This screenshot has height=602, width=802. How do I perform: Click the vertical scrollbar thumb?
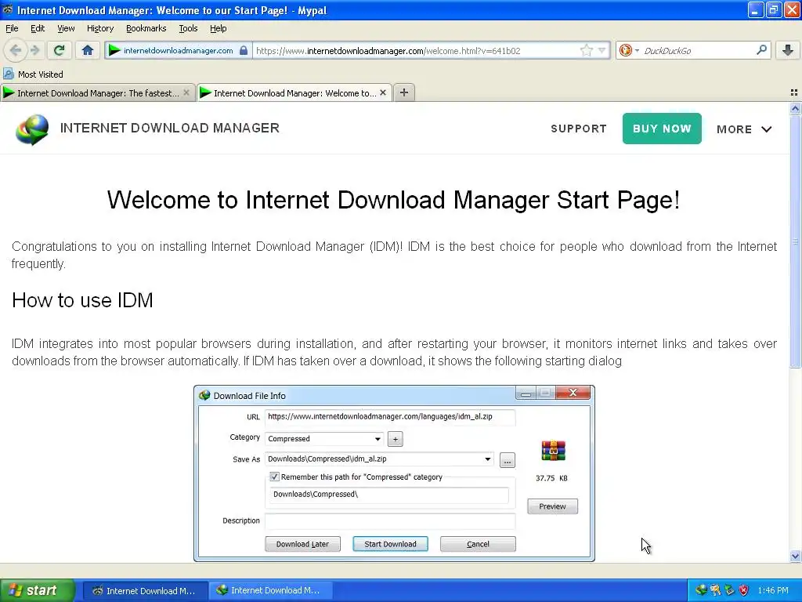tap(795, 241)
